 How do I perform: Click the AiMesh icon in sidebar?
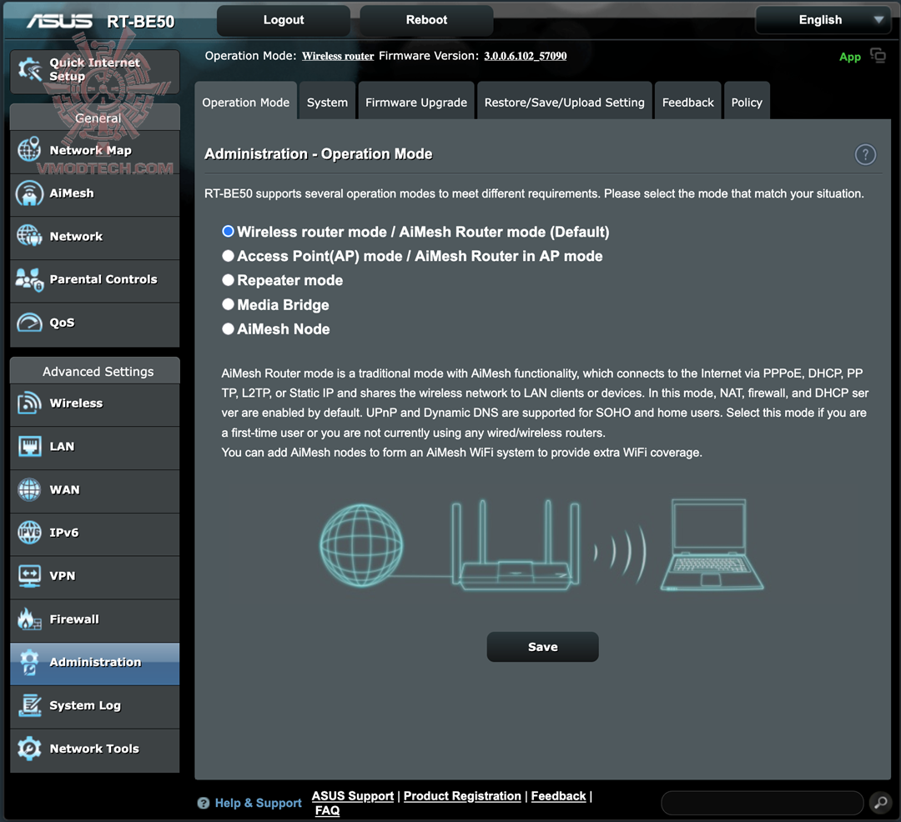tap(29, 193)
